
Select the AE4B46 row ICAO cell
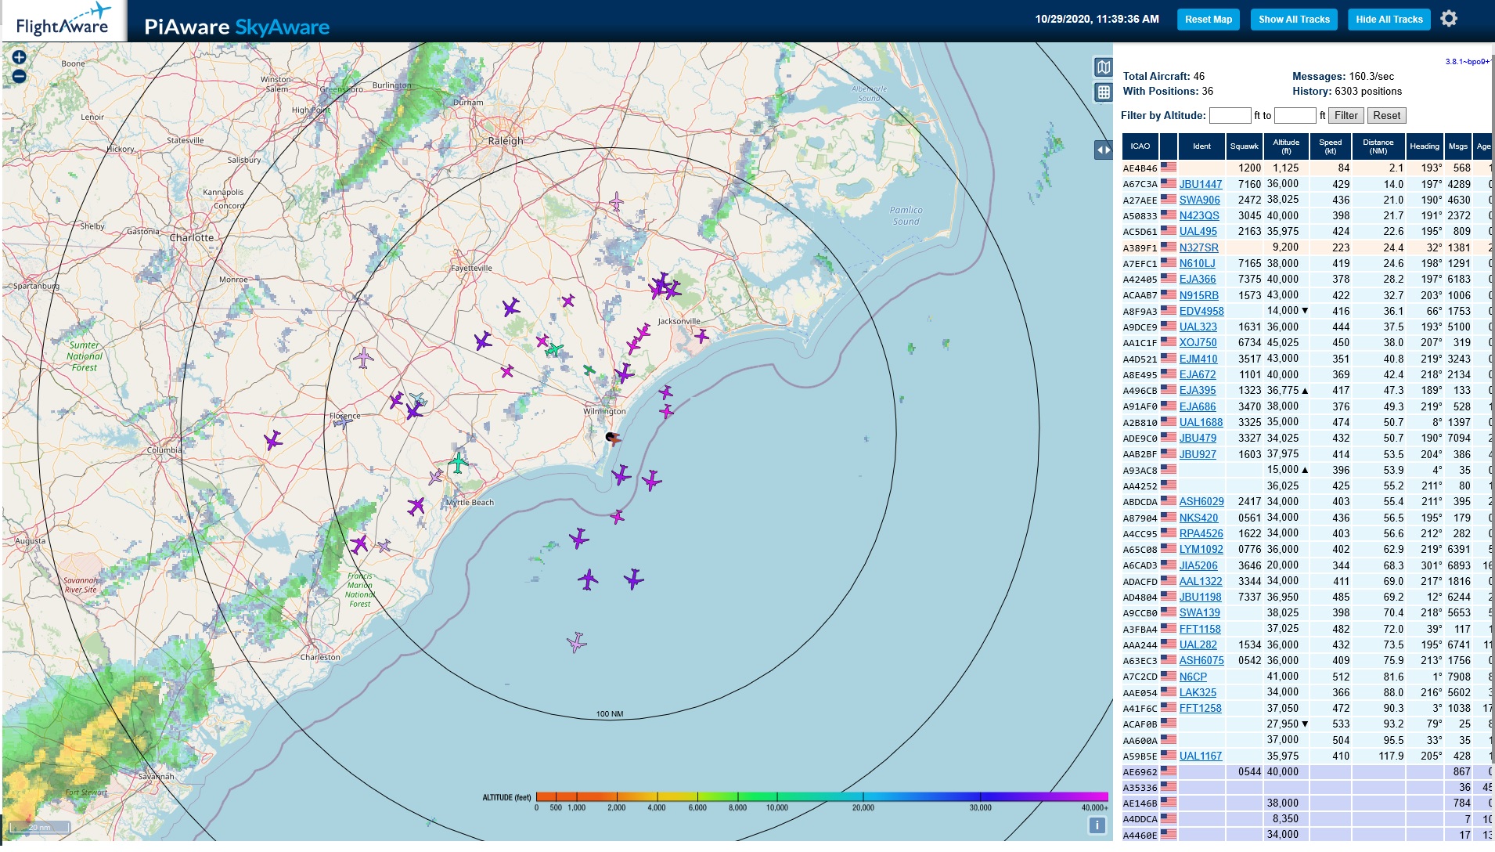pos(1140,168)
